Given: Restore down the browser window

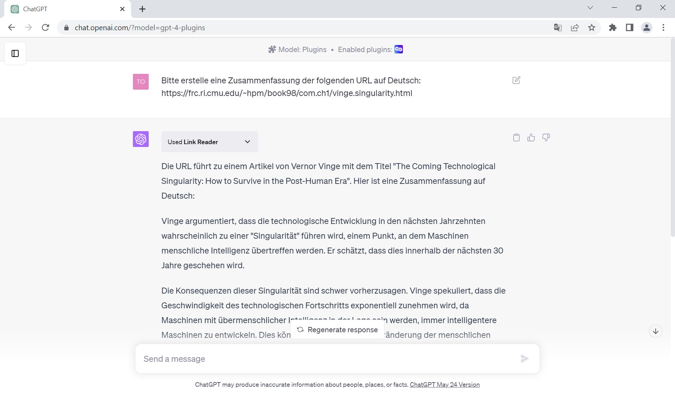Looking at the screenshot, I should 638,8.
